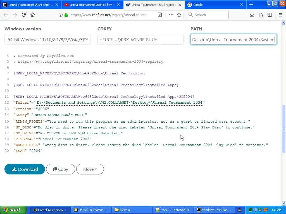Click the Installed Apps\UT2004 registry key line
The height and width of the screenshot is (214, 286).
[x=104, y=97]
